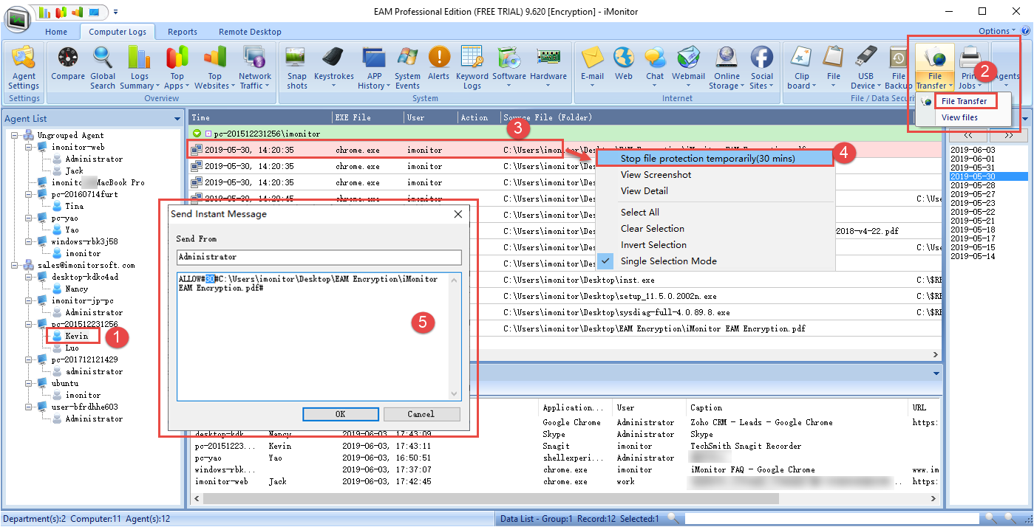The image size is (1034, 527).
Task: Open Global Search
Action: pos(103,67)
